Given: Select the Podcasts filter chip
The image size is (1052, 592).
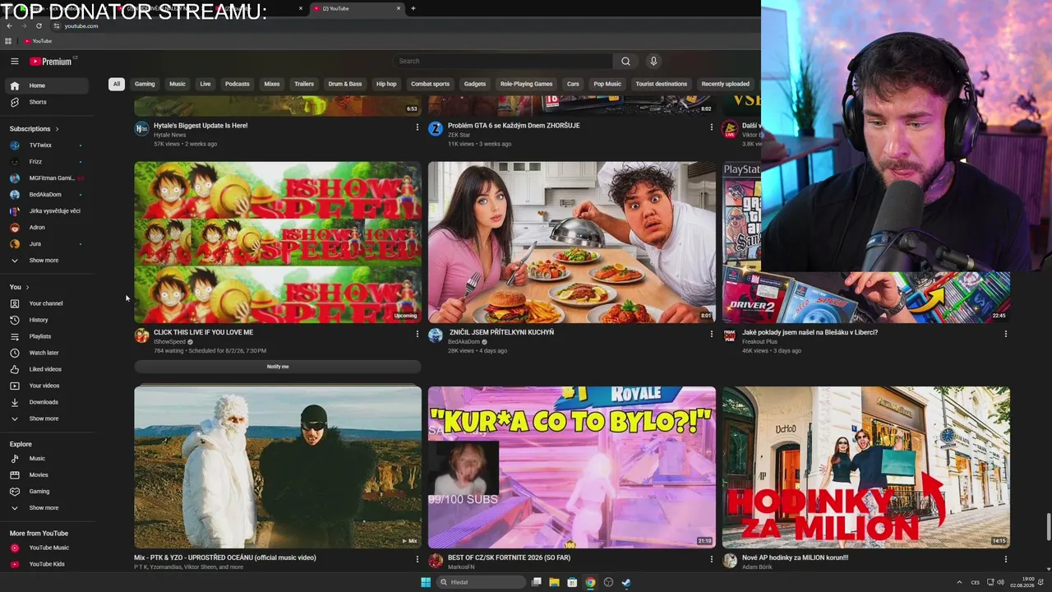Looking at the screenshot, I should pos(238,84).
